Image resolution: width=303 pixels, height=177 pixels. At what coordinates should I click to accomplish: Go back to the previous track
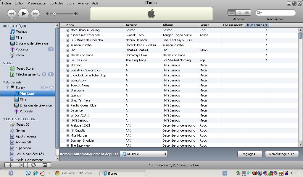pyautogui.click(x=12, y=14)
